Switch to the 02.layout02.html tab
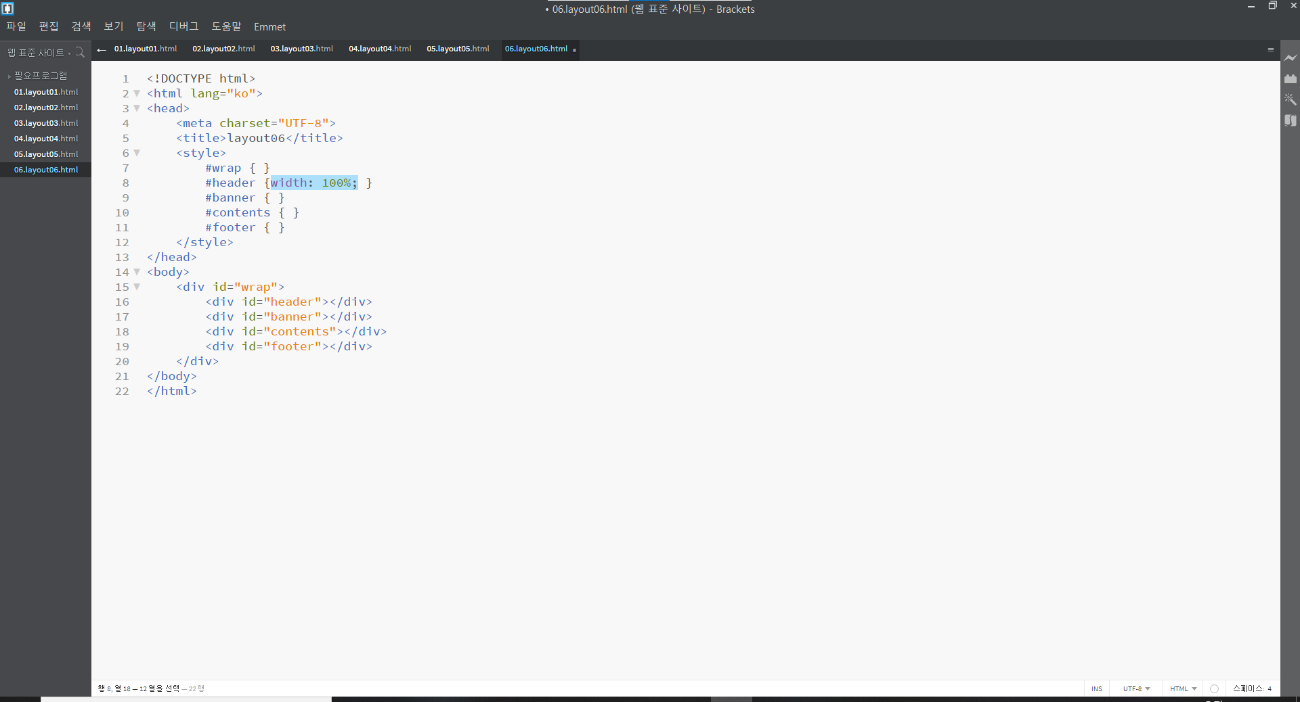Screen dimensions: 1300x702 pos(223,49)
